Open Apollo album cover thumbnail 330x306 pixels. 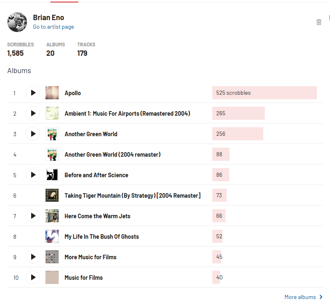click(52, 93)
